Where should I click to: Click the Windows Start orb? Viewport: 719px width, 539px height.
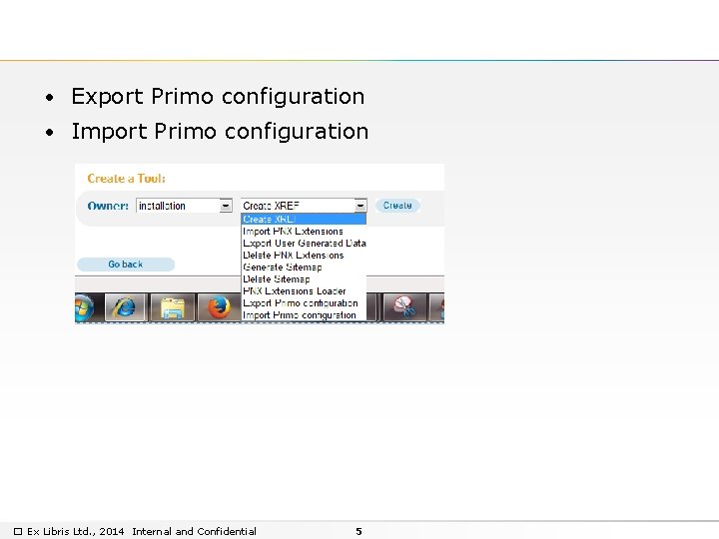84,307
